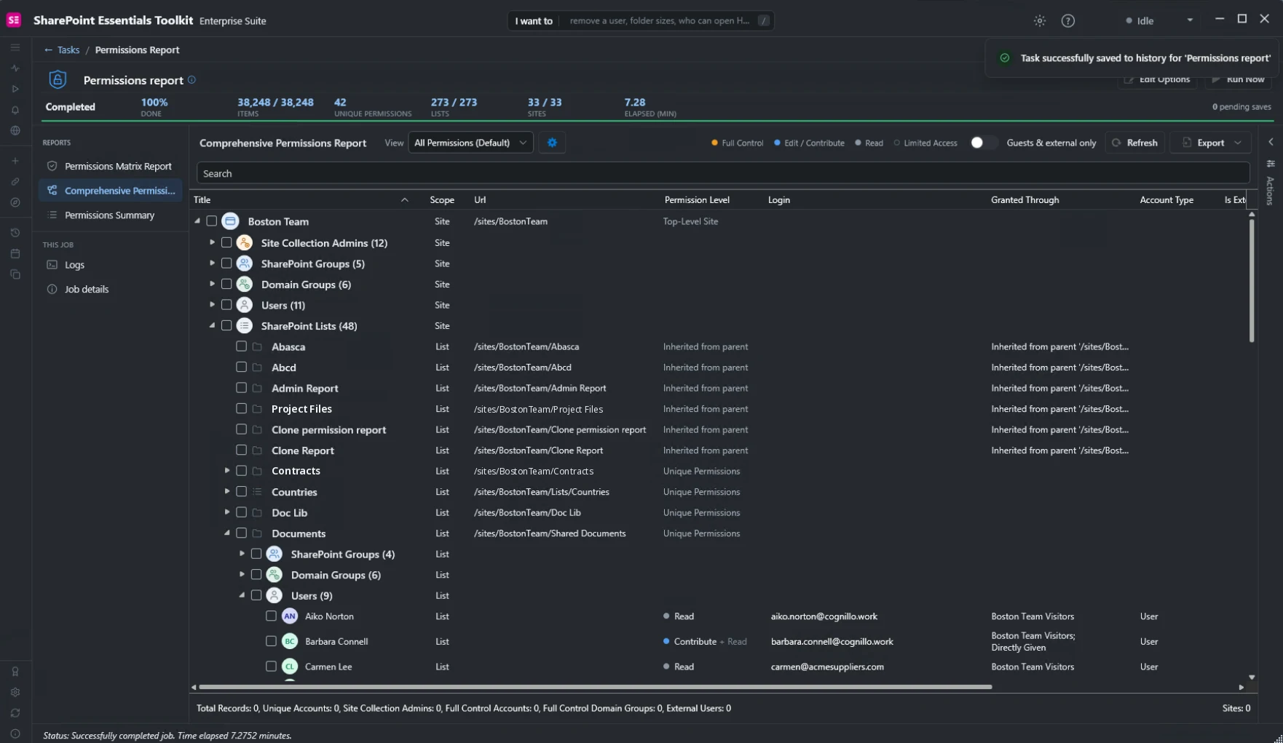This screenshot has width=1283, height=743.
Task: Check the Abasca list checkbox
Action: tap(241, 346)
